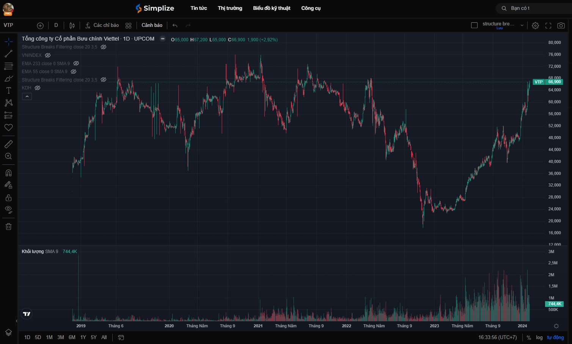This screenshot has width=572, height=344.
Task: Click the ruler measure tool
Action: (8, 144)
